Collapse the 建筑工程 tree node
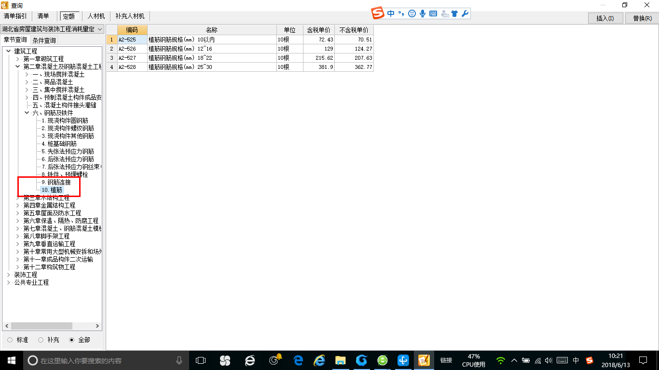 [9, 51]
